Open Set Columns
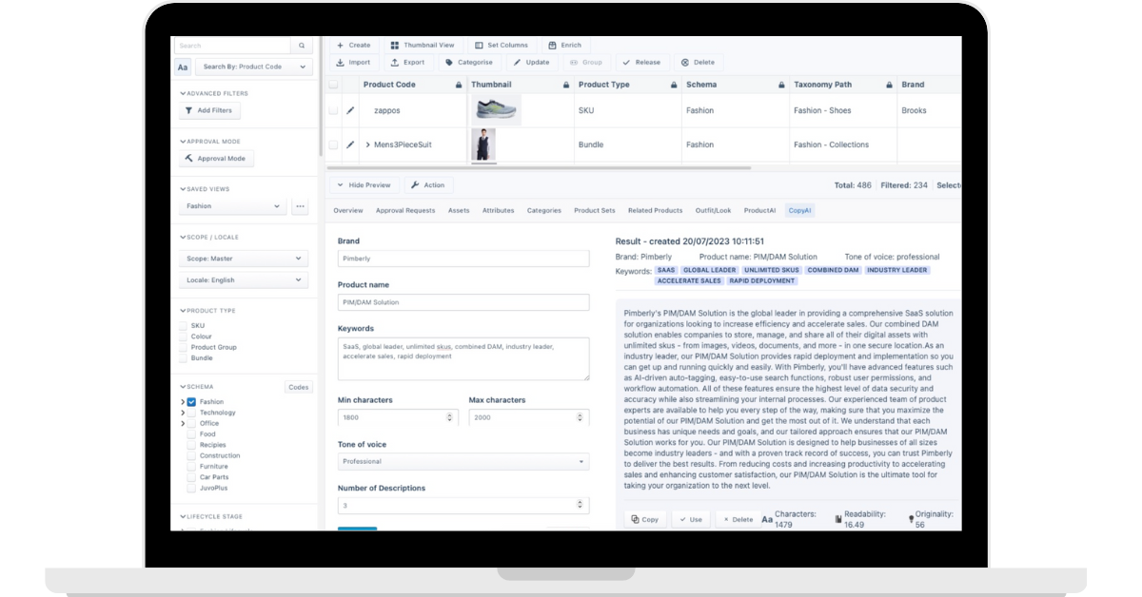 point(502,45)
